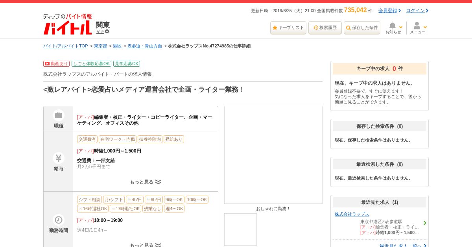Expand salary section もっと見る
This screenshot has width=472, height=247.
146,182
